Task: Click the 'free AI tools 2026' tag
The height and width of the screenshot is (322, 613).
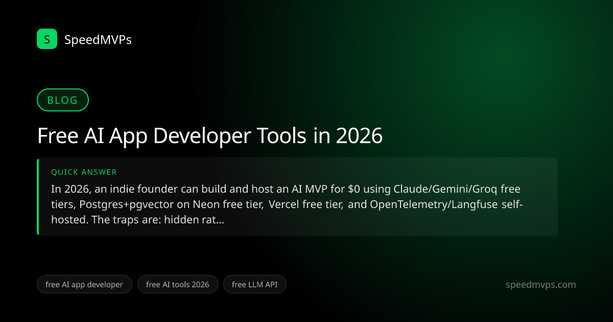Action: pos(178,285)
